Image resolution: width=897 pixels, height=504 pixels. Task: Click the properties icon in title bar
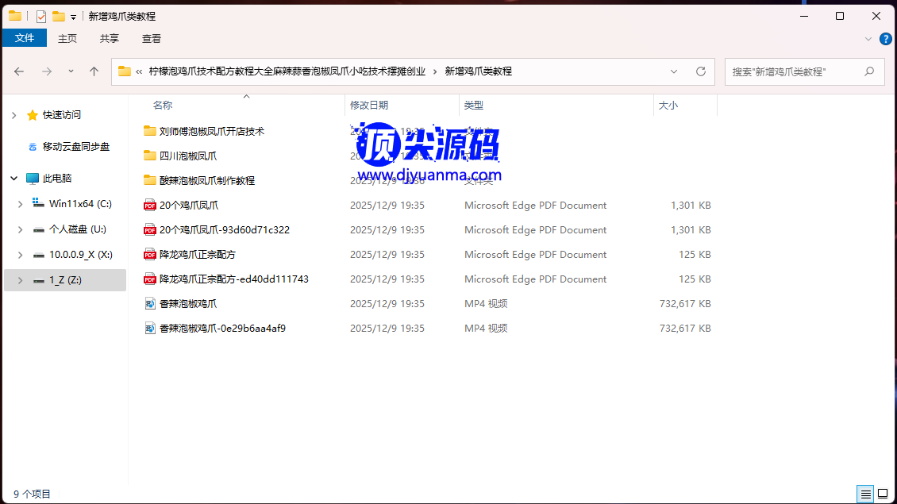point(41,16)
